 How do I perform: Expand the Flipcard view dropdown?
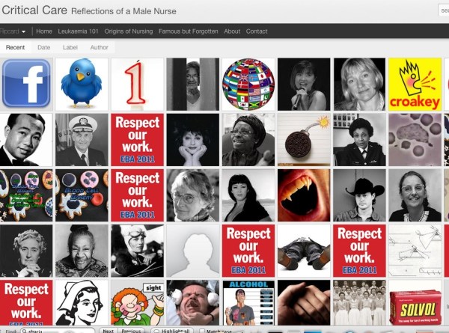(x=15, y=31)
